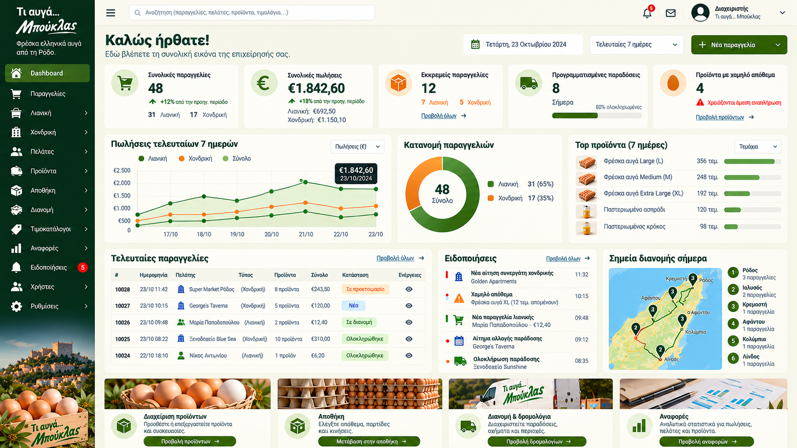This screenshot has width=797, height=448.
Task: Click the shopping cart icon for total orders
Action: pyautogui.click(x=125, y=83)
